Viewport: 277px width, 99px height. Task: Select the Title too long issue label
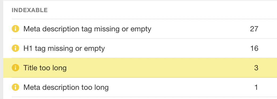45,68
